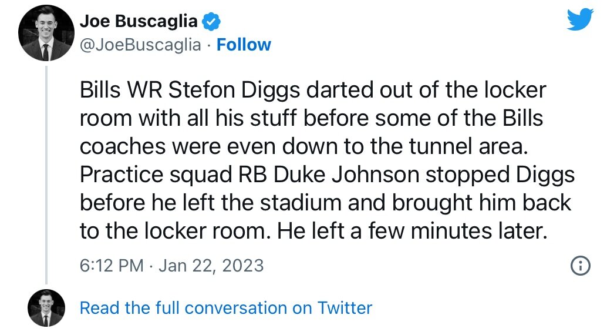Click the Twitter bird logo
This screenshot has width=607, height=335.
[581, 21]
